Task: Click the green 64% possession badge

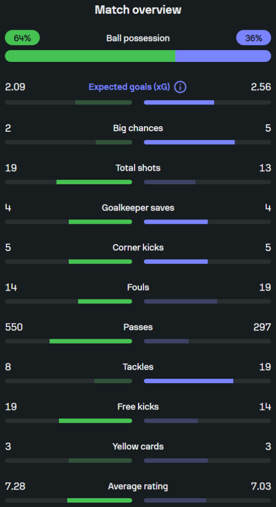Action: (22, 38)
